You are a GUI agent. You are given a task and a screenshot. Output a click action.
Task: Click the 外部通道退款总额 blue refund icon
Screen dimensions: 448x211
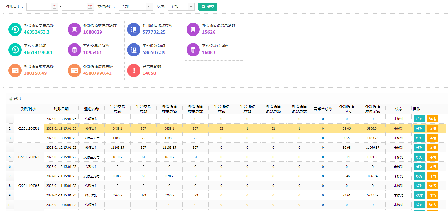(134, 29)
